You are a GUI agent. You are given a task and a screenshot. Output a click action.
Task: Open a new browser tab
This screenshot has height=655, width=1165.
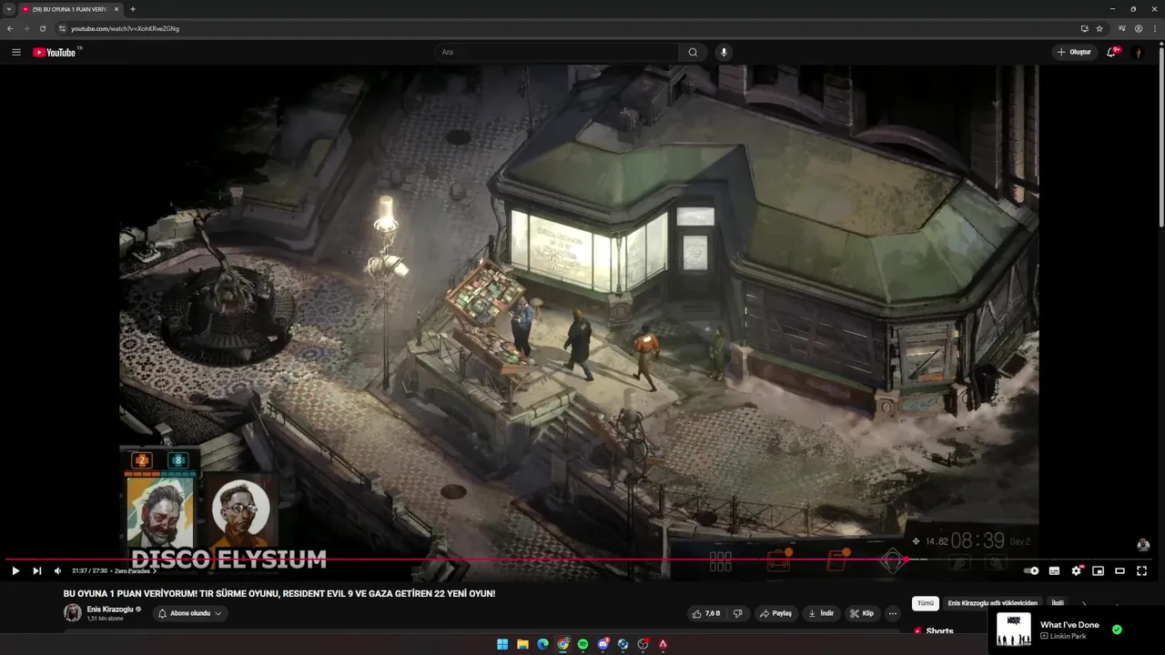(133, 9)
